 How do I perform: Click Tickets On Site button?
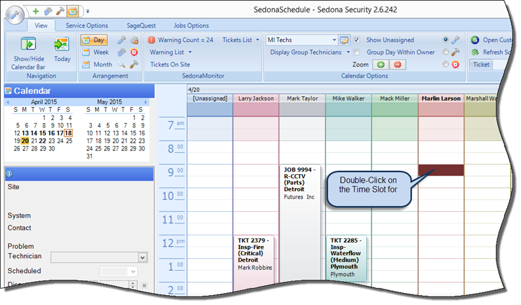click(170, 64)
